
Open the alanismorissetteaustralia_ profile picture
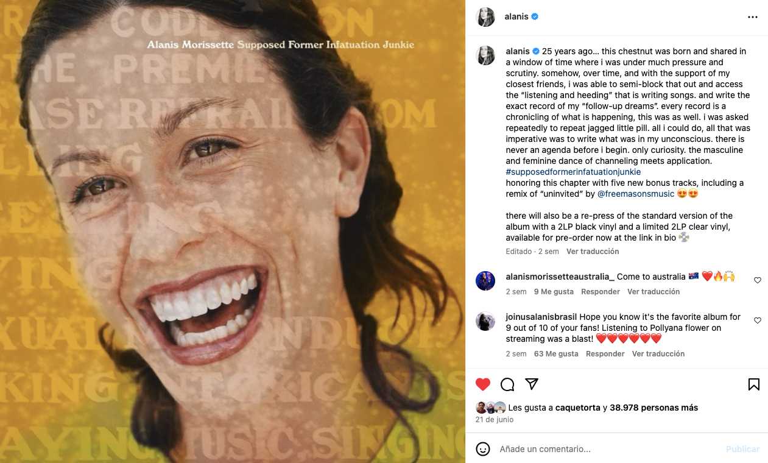click(x=485, y=281)
